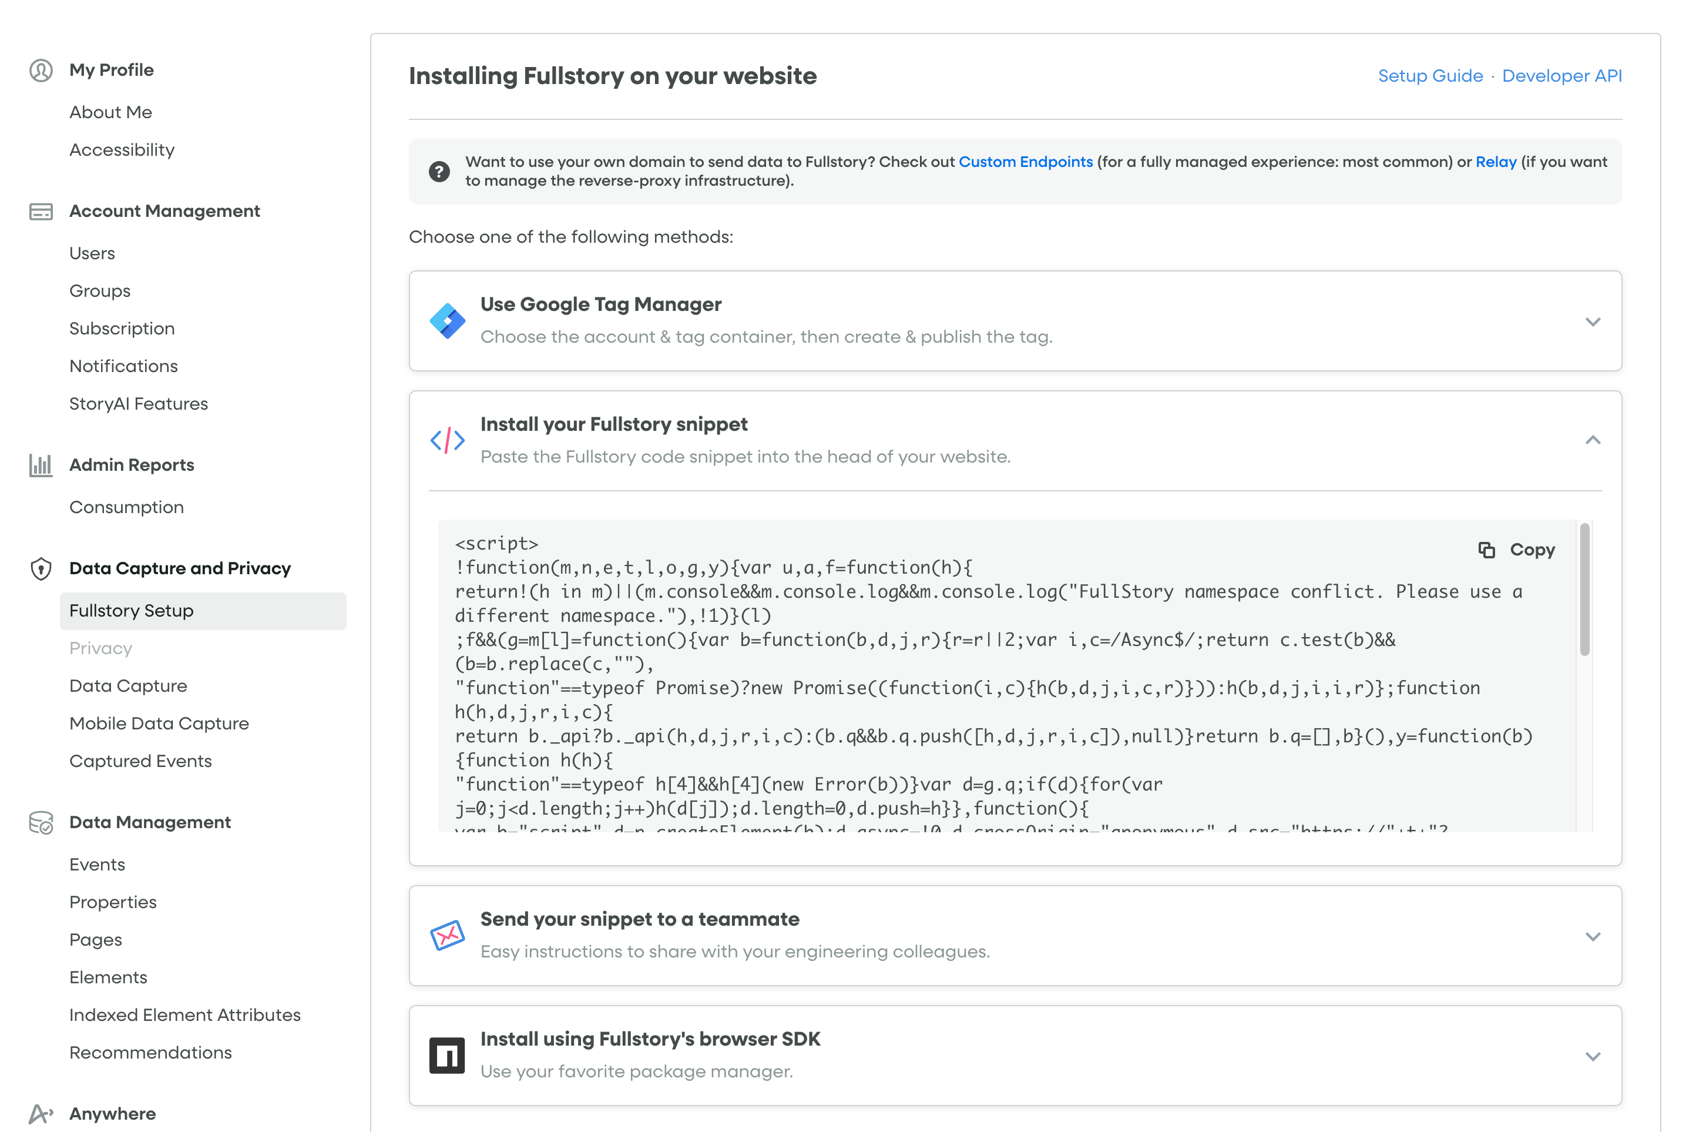The image size is (1686, 1132).
Task: Click the My Profile user icon
Action: (x=41, y=70)
